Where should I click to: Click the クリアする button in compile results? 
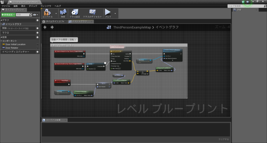[x=224, y=139]
